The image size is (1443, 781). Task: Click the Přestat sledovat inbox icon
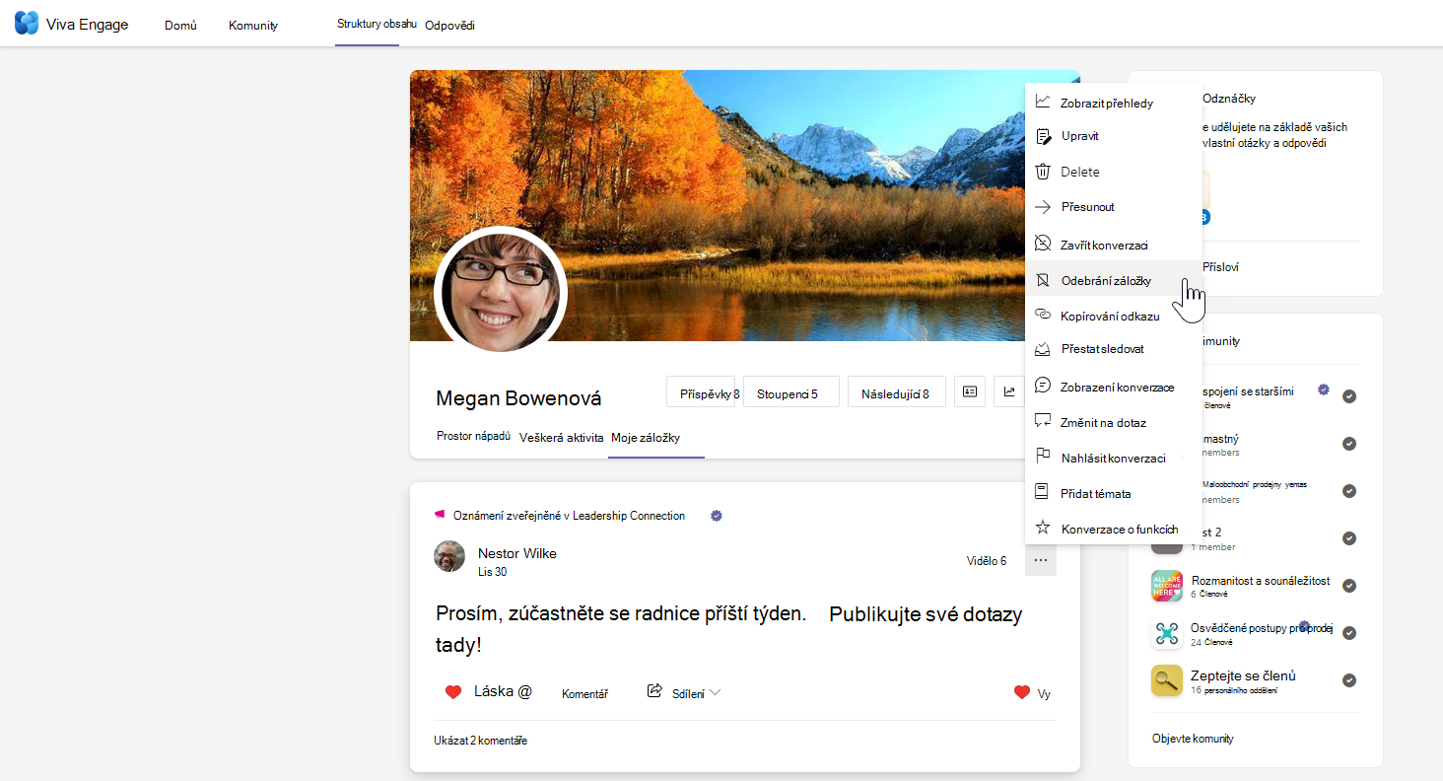pos(1043,348)
